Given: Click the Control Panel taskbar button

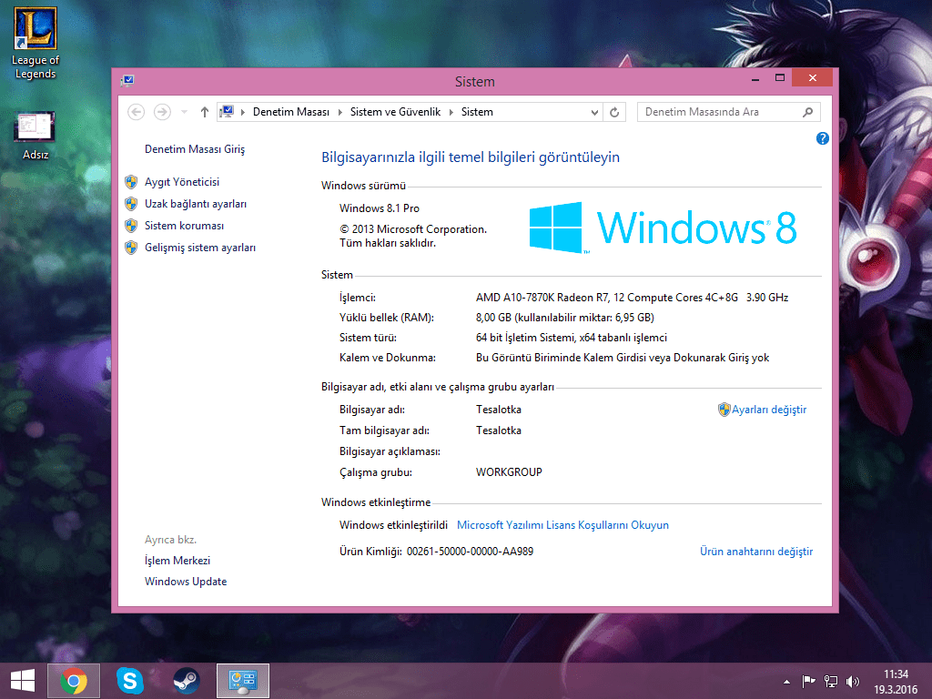Looking at the screenshot, I should coord(242,681).
